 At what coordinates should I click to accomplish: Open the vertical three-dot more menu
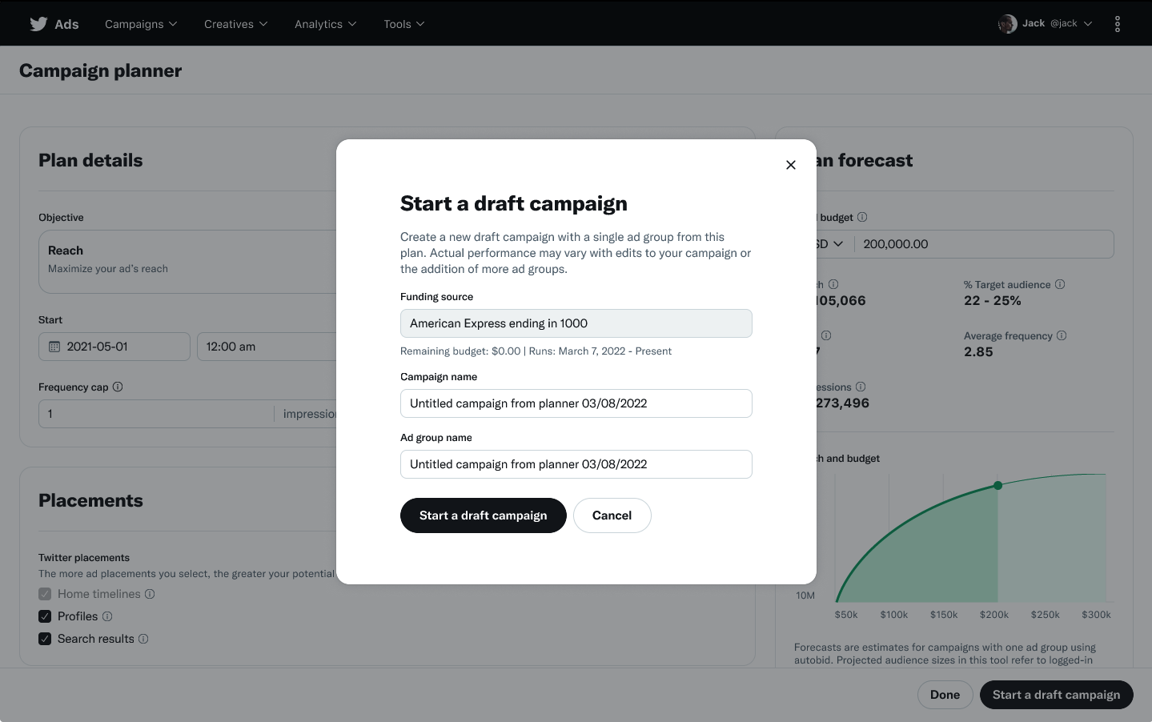[1118, 24]
